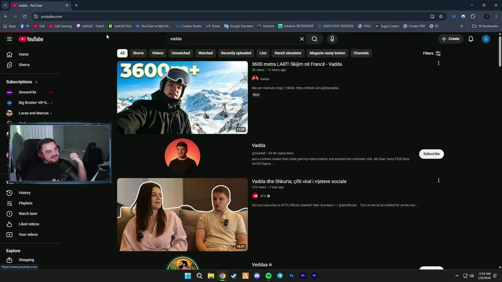Select the Shorts filter chip
The height and width of the screenshot is (282, 502).
(x=138, y=53)
